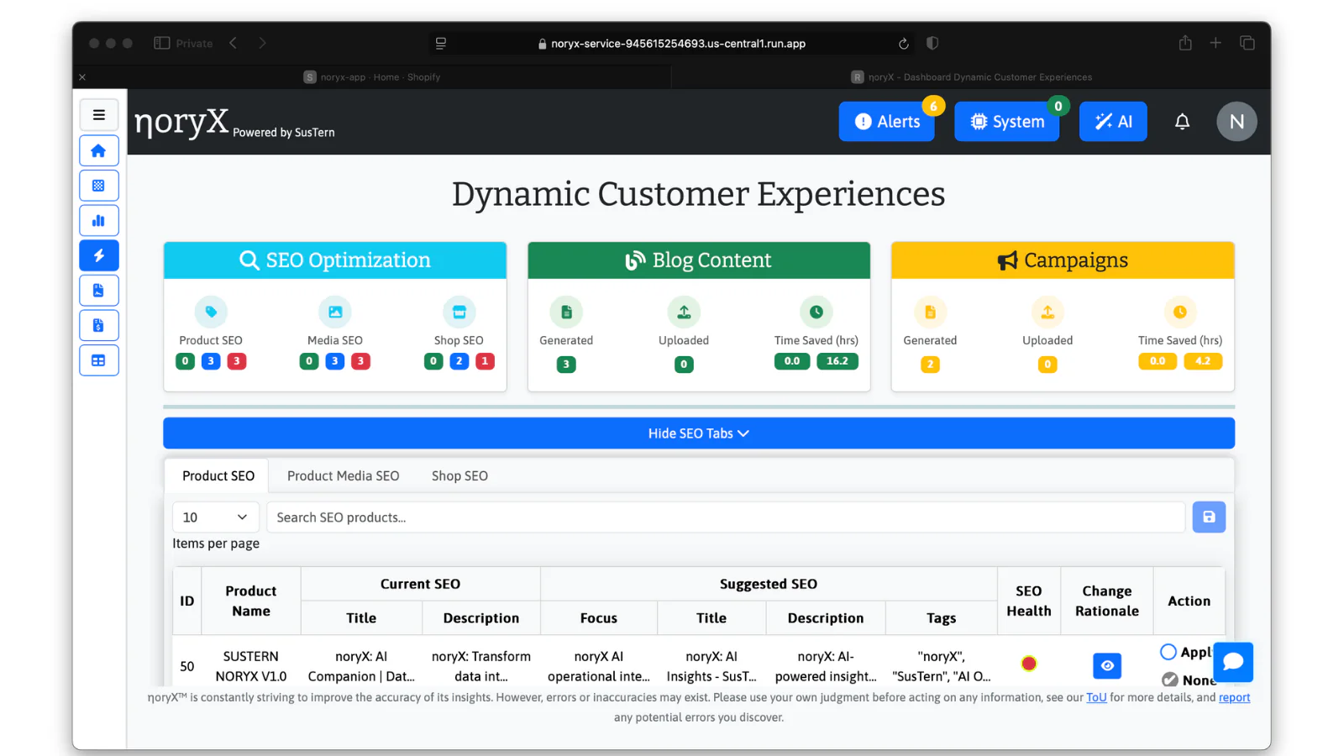Select the lightning bolt sidebar icon
The image size is (1344, 756).
(98, 255)
